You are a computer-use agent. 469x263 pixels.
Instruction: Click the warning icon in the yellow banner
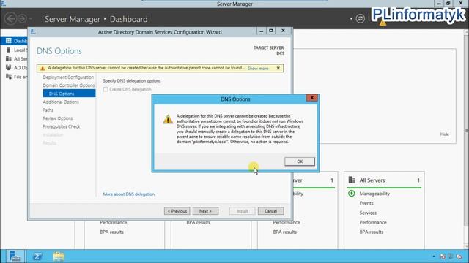click(x=43, y=68)
